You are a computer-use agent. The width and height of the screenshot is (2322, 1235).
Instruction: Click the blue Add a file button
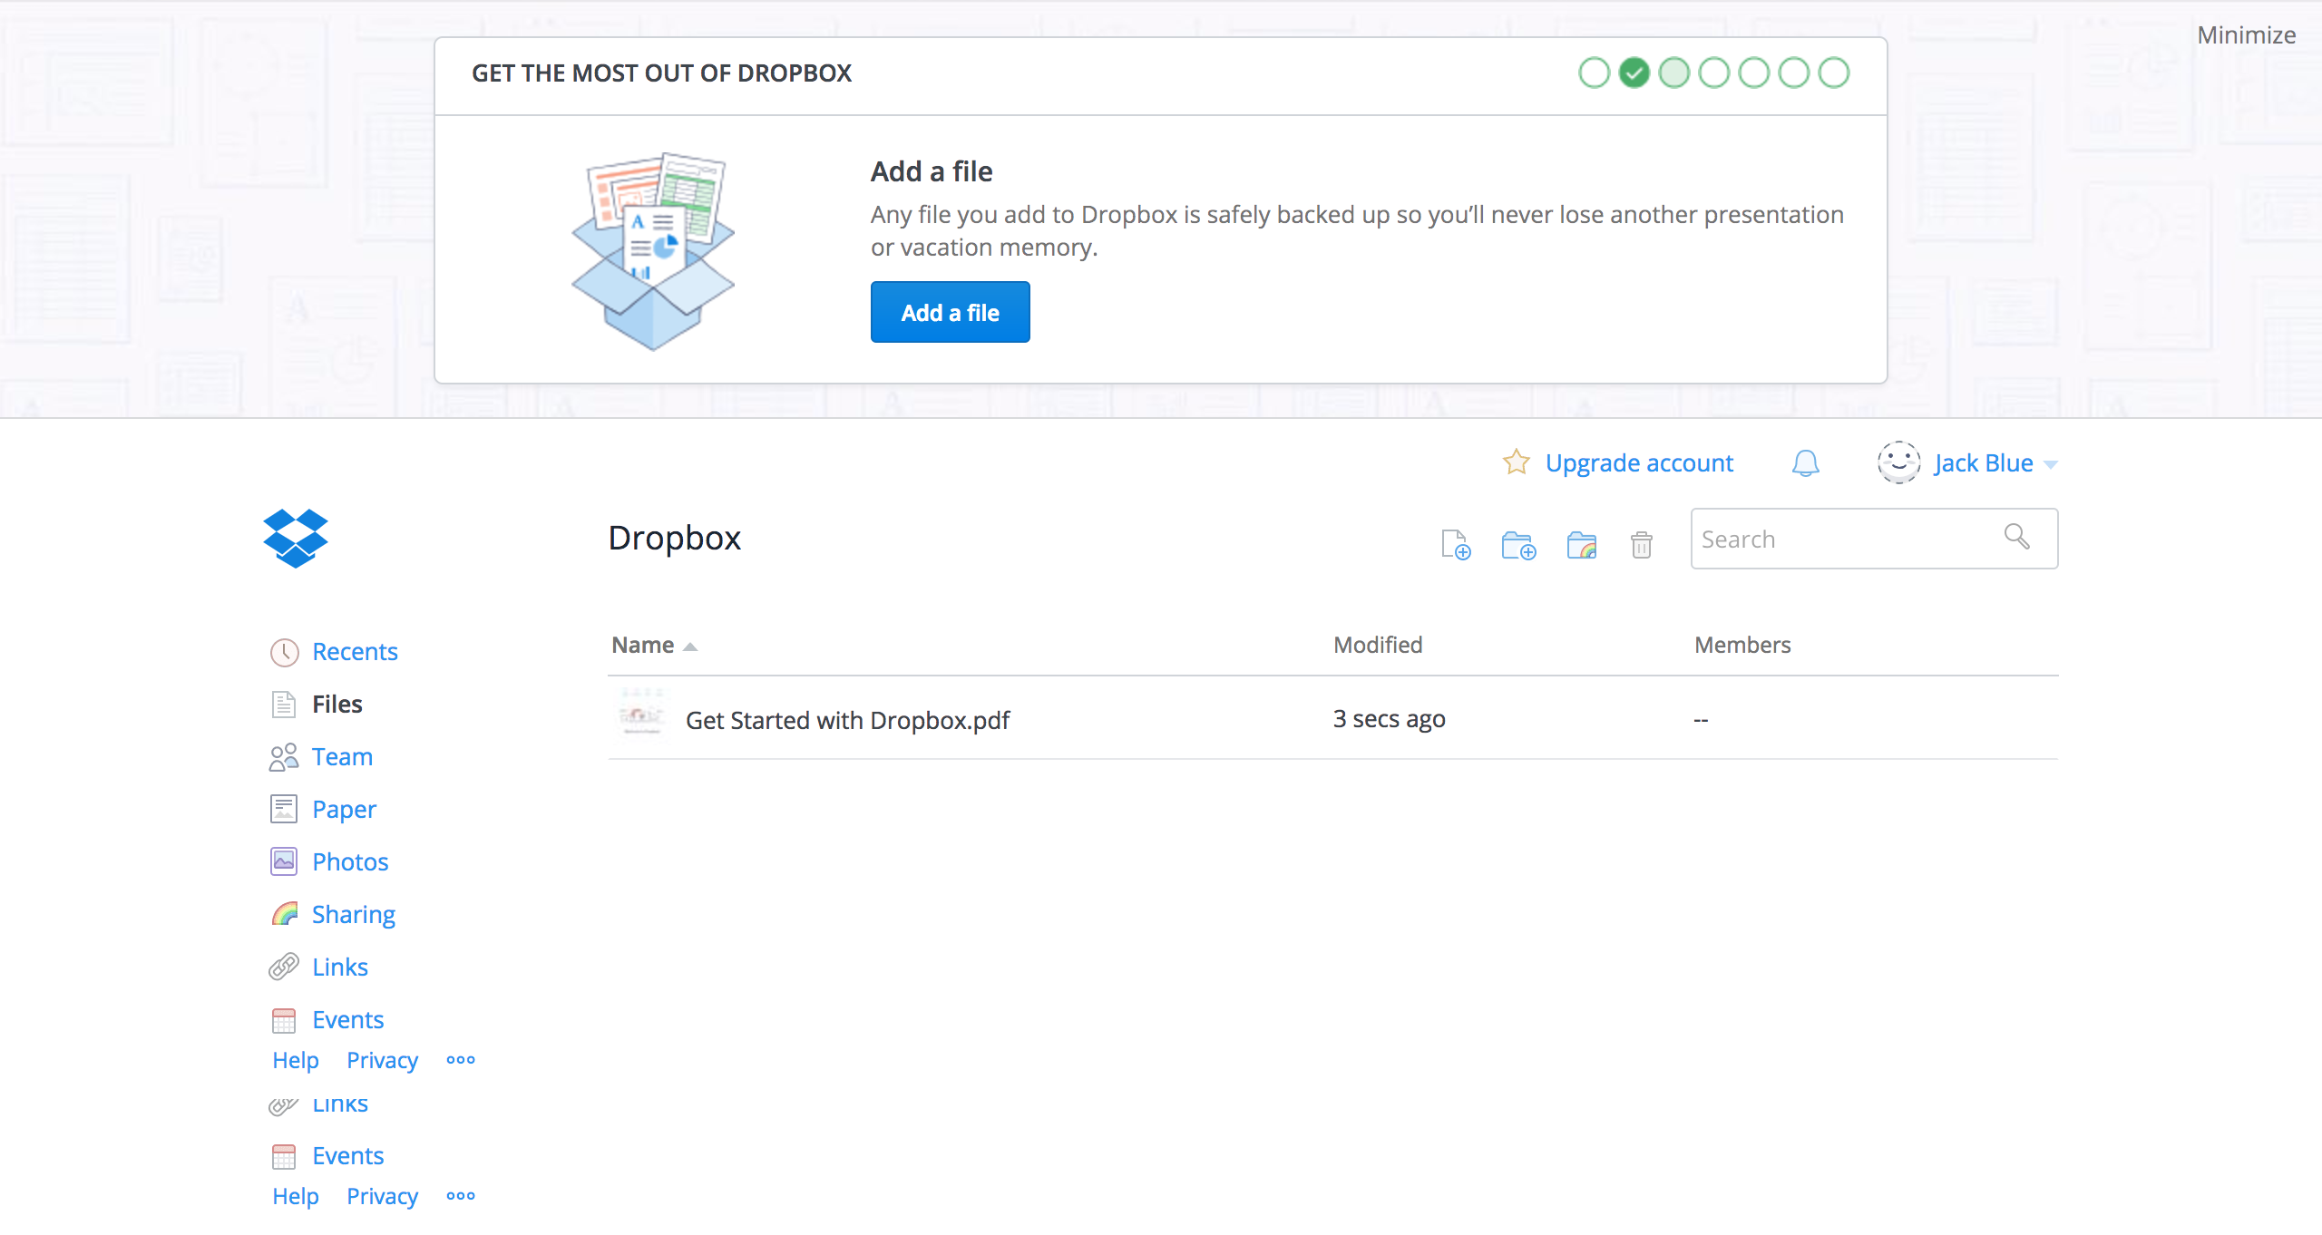950,312
